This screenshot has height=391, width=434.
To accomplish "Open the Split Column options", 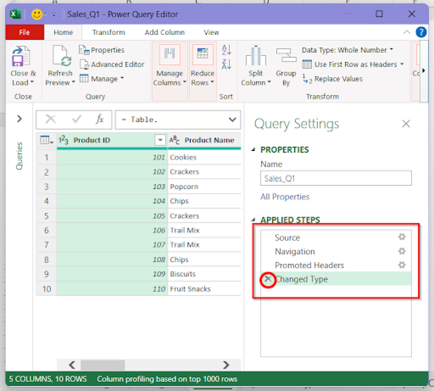I will tap(255, 66).
